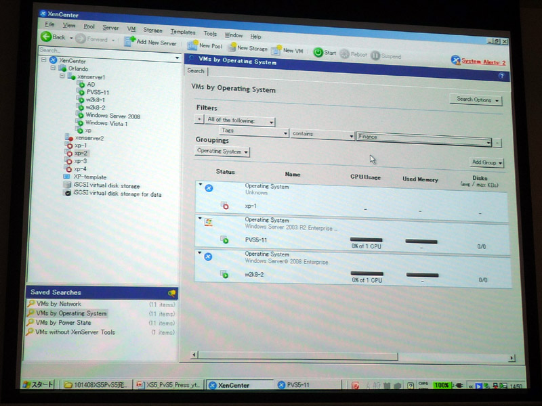Viewport: 542px width, 406px height.
Task: Open the Search Options dropdown
Action: (476, 99)
